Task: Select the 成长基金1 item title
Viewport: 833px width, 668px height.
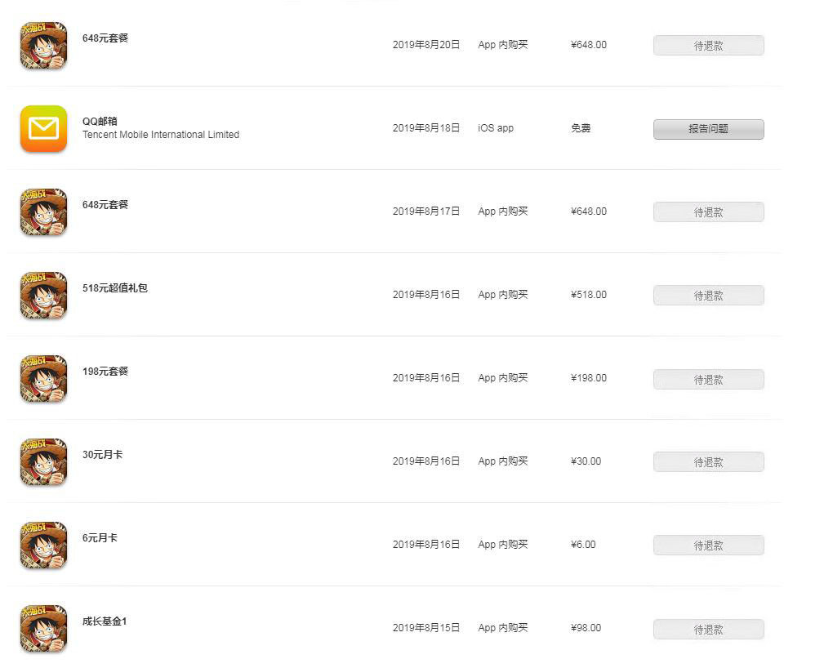Action: (105, 621)
